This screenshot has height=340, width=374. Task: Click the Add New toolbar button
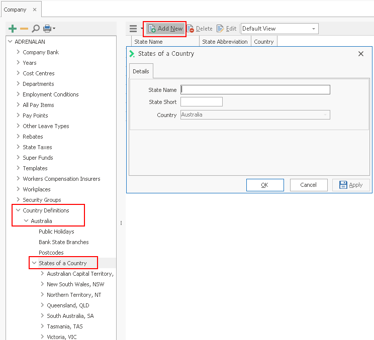[165, 29]
